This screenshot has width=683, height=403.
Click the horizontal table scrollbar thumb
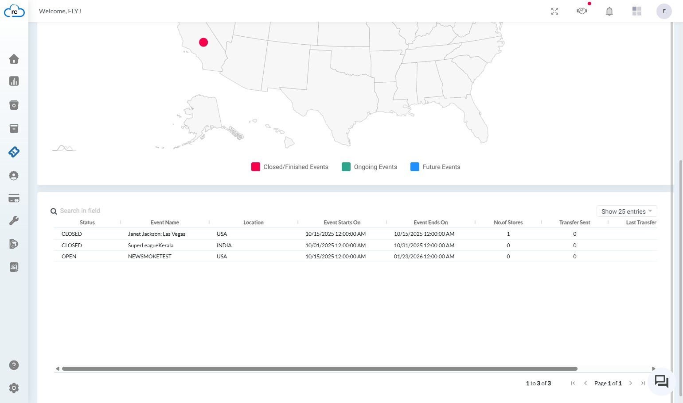click(320, 368)
